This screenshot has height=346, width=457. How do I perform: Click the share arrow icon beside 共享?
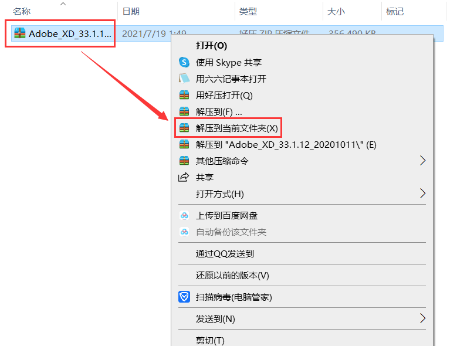(184, 177)
